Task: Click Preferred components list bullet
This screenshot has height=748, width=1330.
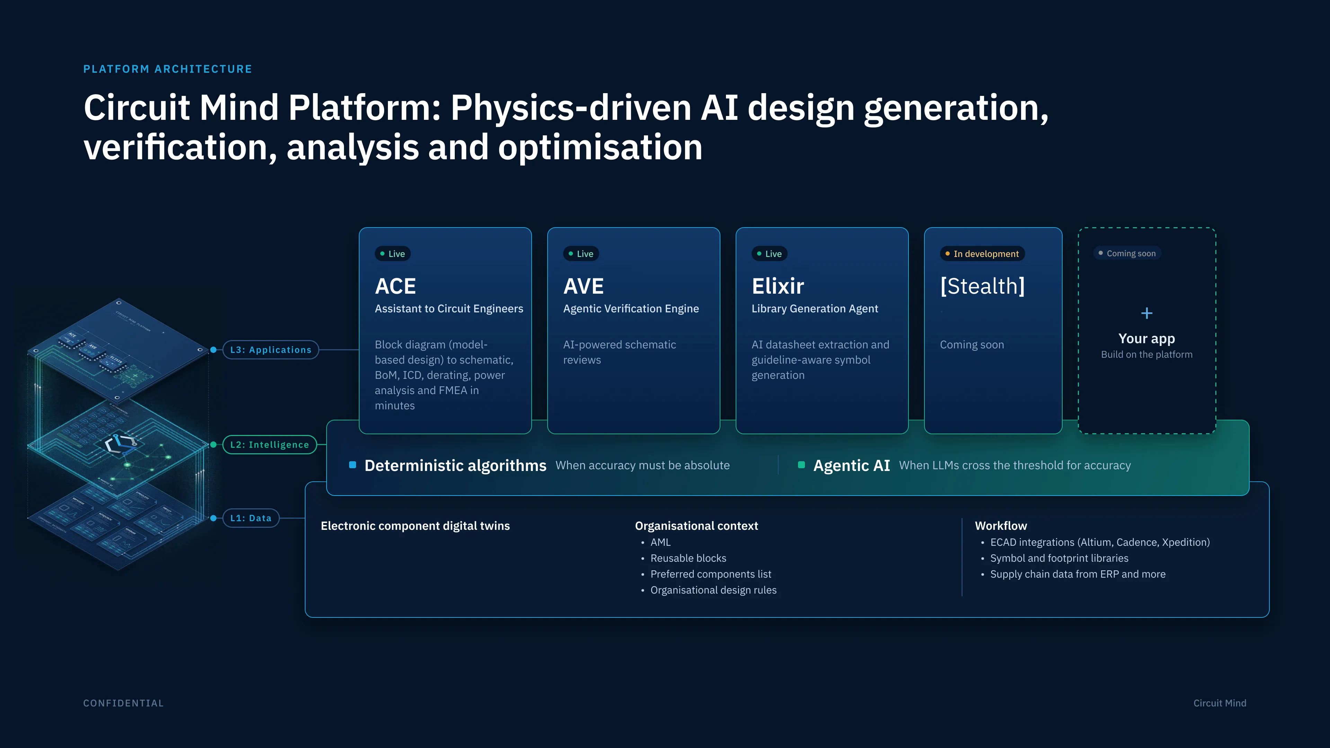Action: tap(710, 574)
